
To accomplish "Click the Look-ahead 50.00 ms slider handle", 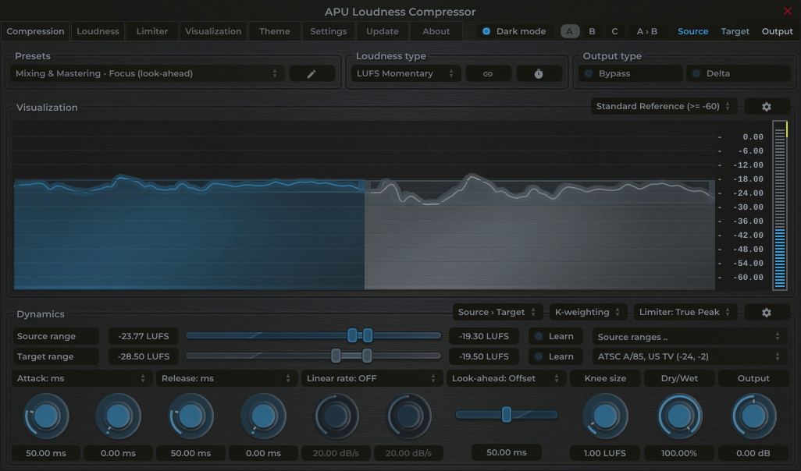I will [x=506, y=414].
